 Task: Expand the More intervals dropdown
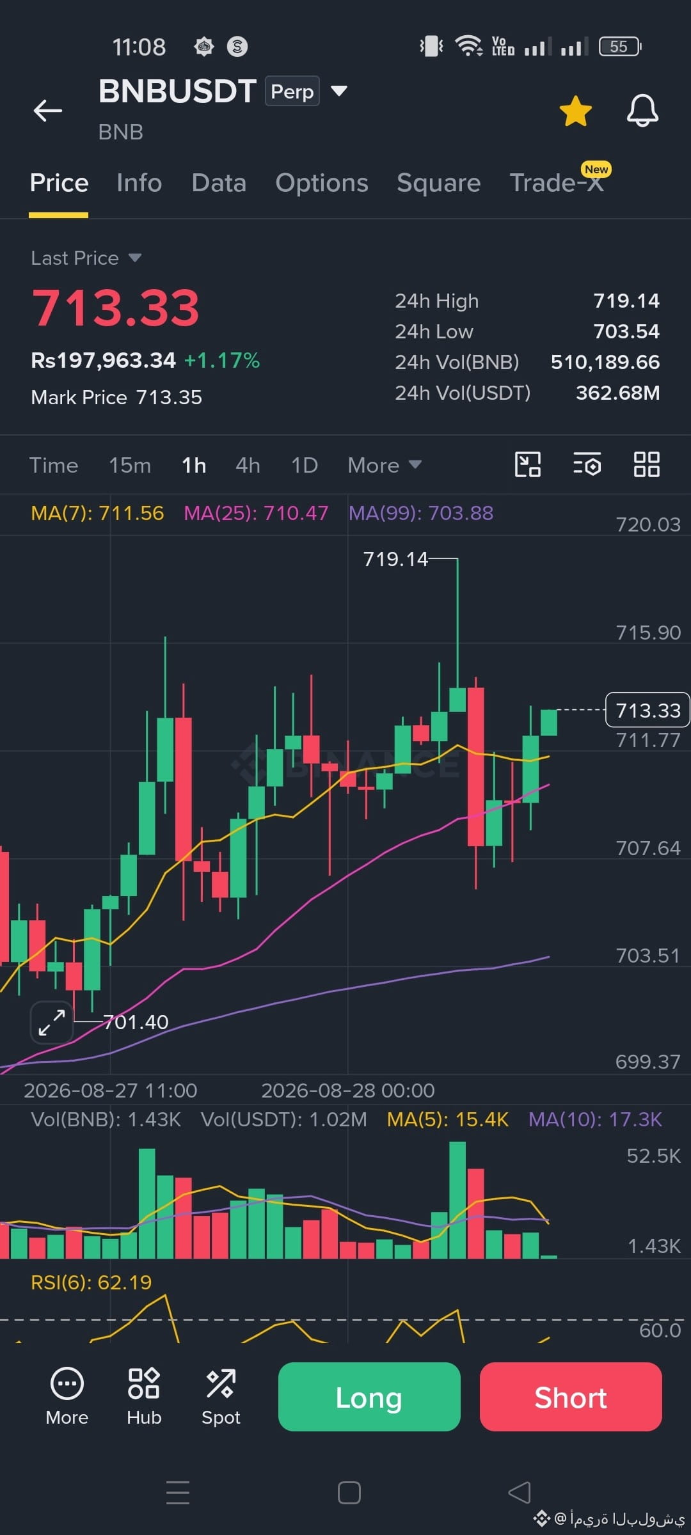[385, 465]
